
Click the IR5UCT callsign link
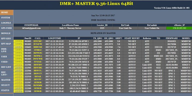click(38, 73)
